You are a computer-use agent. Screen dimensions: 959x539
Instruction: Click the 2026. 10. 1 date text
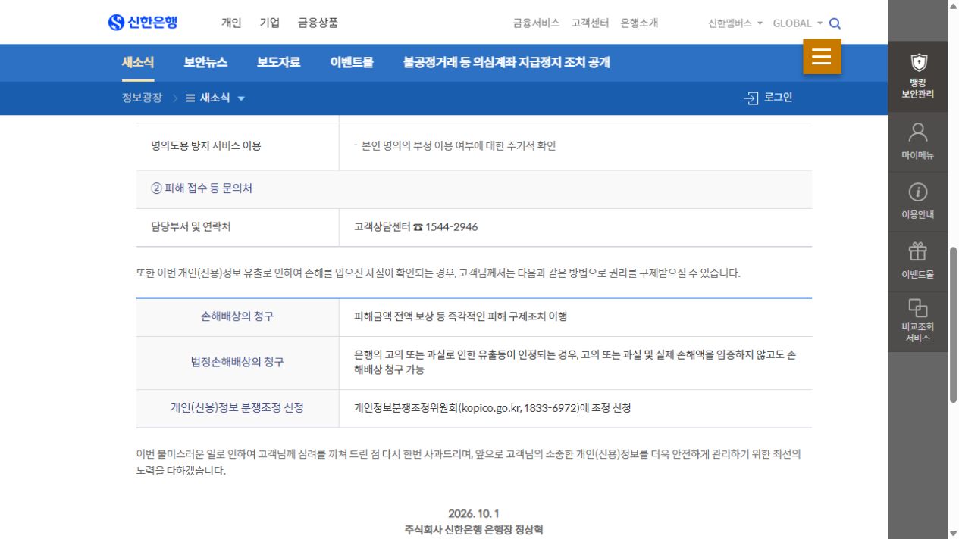(x=474, y=514)
